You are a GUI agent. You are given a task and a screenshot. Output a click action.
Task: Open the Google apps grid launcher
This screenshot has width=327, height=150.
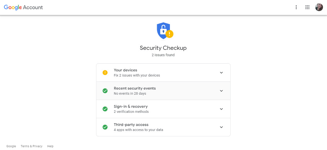click(x=307, y=7)
